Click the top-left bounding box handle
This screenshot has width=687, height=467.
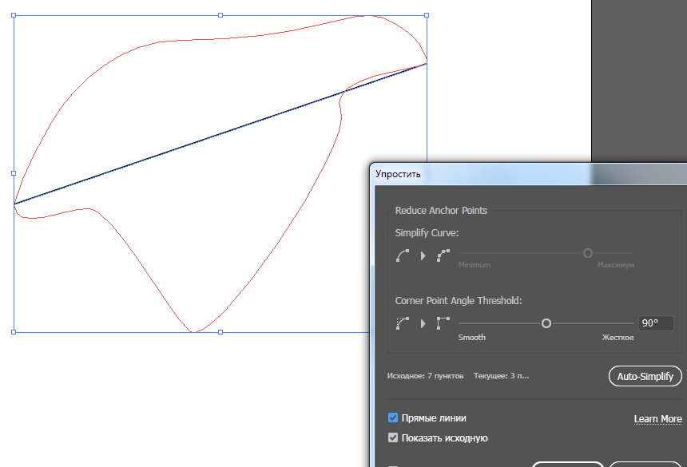(x=14, y=15)
